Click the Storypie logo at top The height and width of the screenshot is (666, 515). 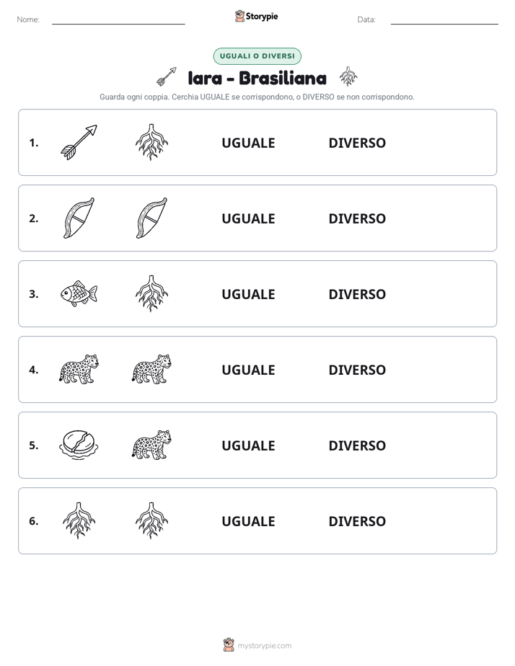[257, 16]
